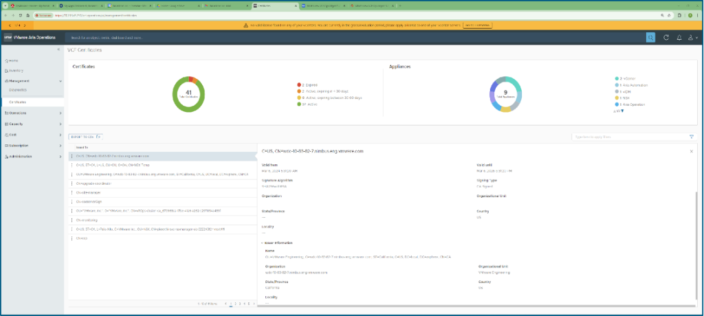Go to Inventory in sidebar
This screenshot has width=704, height=316.
coord(16,70)
